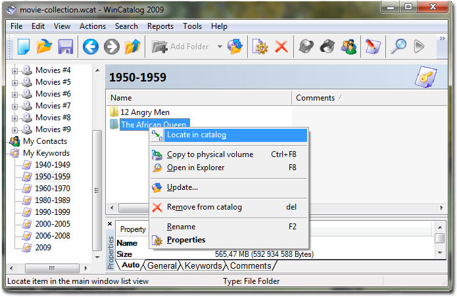Choose Rename from context menu
This screenshot has height=297, width=457.
pyautogui.click(x=229, y=227)
